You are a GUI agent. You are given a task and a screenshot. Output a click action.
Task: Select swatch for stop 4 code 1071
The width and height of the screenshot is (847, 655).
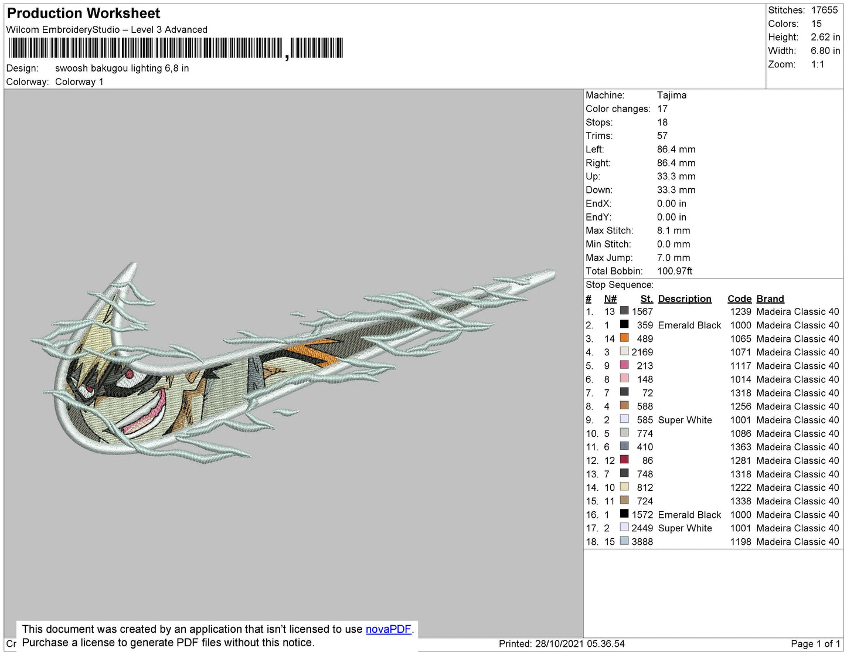[624, 352]
